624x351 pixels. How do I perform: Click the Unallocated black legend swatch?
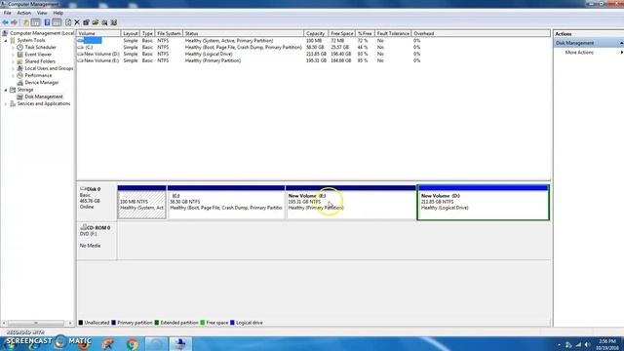(81, 323)
